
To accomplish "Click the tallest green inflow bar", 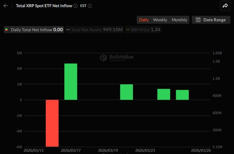I will (71, 82).
